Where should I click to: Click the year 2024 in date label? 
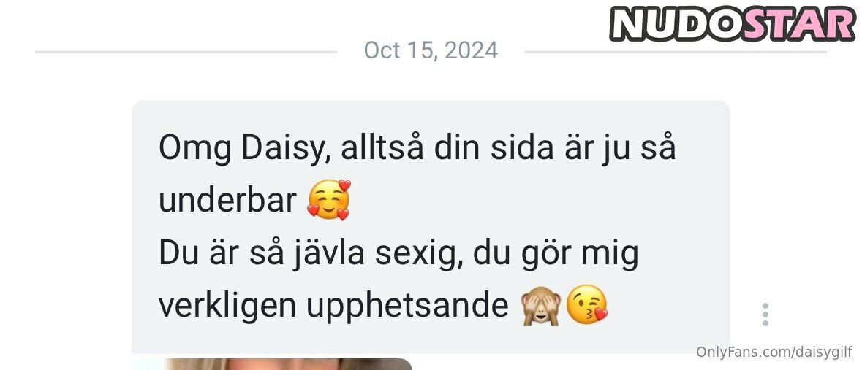pos(472,51)
